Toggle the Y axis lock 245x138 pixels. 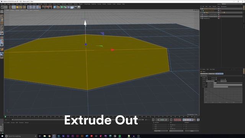[32, 7]
